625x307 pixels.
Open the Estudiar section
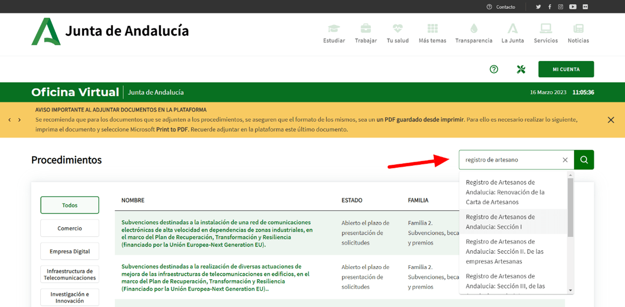coord(334,34)
